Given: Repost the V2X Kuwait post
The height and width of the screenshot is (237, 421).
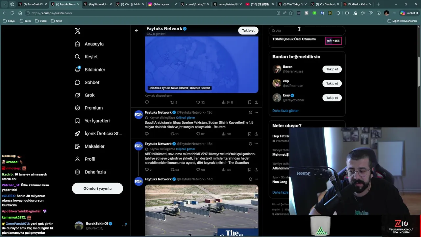Looking at the screenshot, I should pos(174,170).
